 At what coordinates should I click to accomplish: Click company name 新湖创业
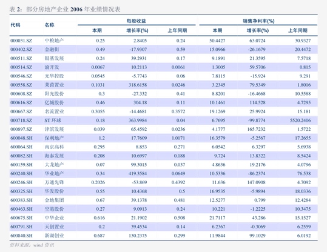click(54, 235)
